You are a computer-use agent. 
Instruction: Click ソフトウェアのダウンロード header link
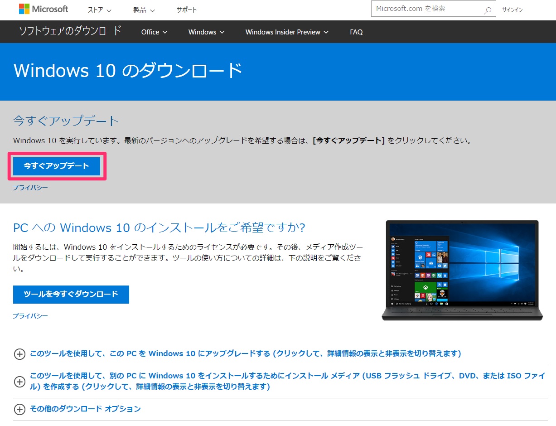70,31
